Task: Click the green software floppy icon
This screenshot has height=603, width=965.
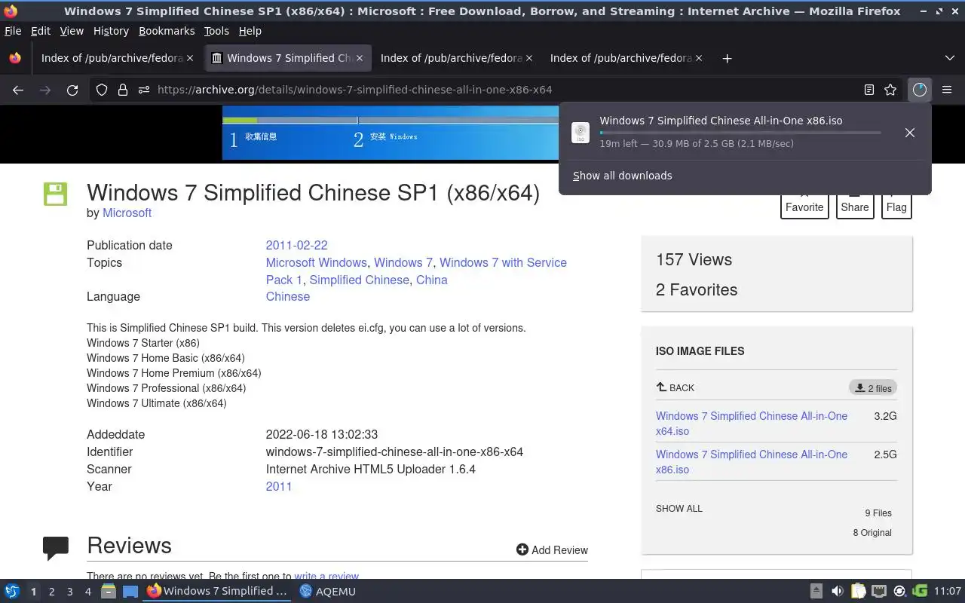Action: click(x=55, y=194)
